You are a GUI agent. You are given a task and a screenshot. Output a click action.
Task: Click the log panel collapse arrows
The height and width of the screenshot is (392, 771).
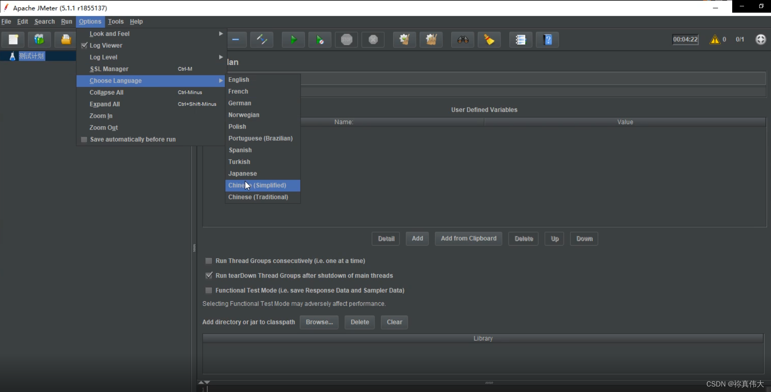204,382
